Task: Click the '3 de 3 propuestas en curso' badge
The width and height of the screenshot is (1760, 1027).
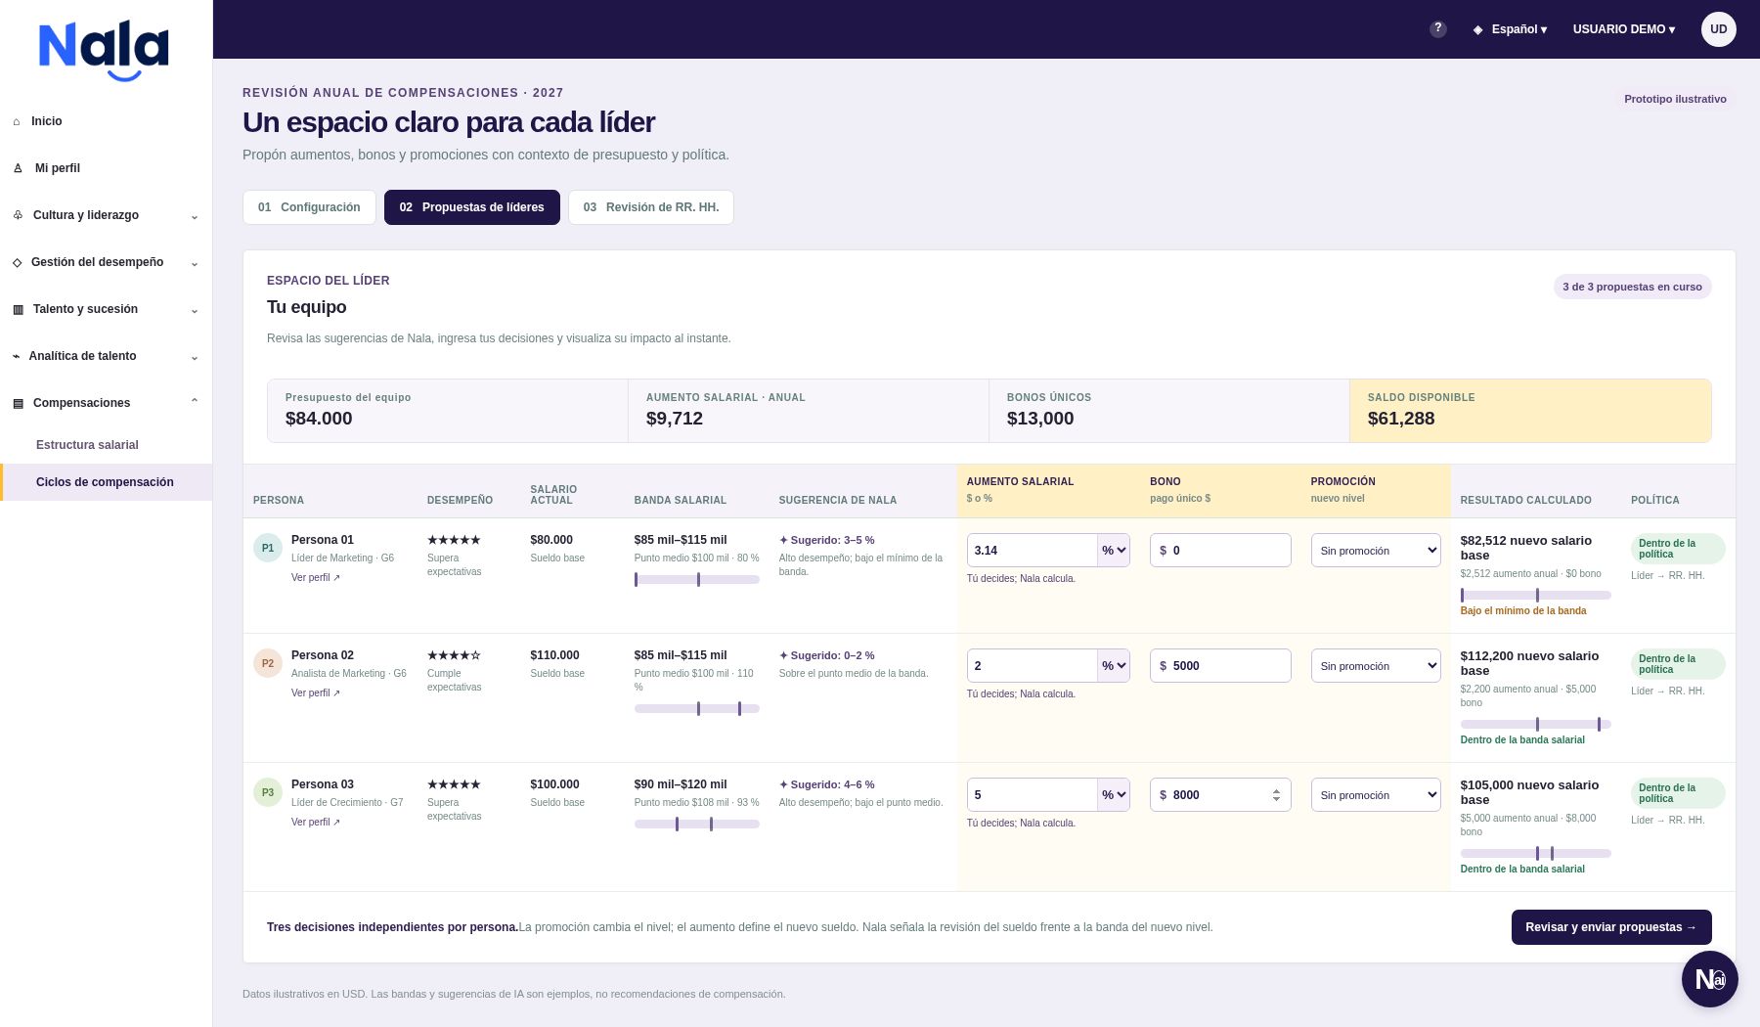Action: pyautogui.click(x=1632, y=287)
